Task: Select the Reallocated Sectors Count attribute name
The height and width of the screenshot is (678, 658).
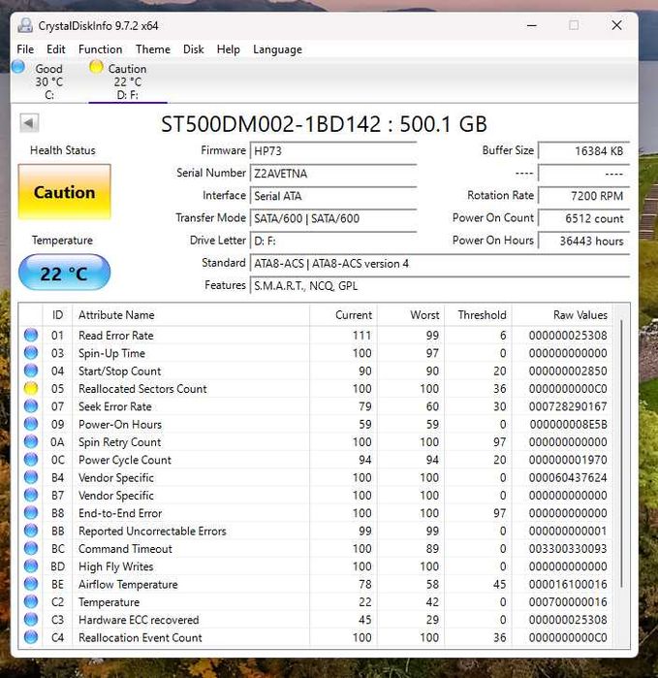Action: (x=142, y=388)
